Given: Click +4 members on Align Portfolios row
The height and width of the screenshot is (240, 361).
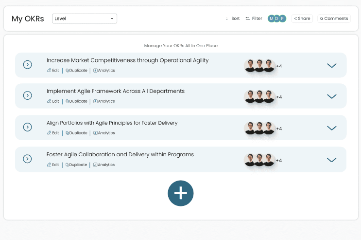Looking at the screenshot, I should (x=279, y=129).
